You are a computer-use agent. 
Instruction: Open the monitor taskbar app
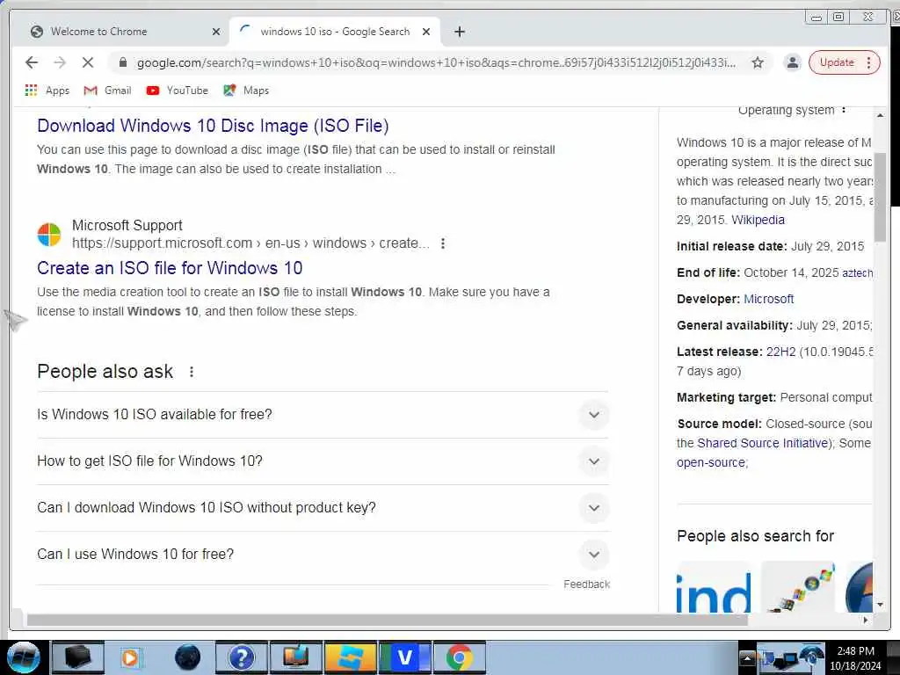coord(295,657)
